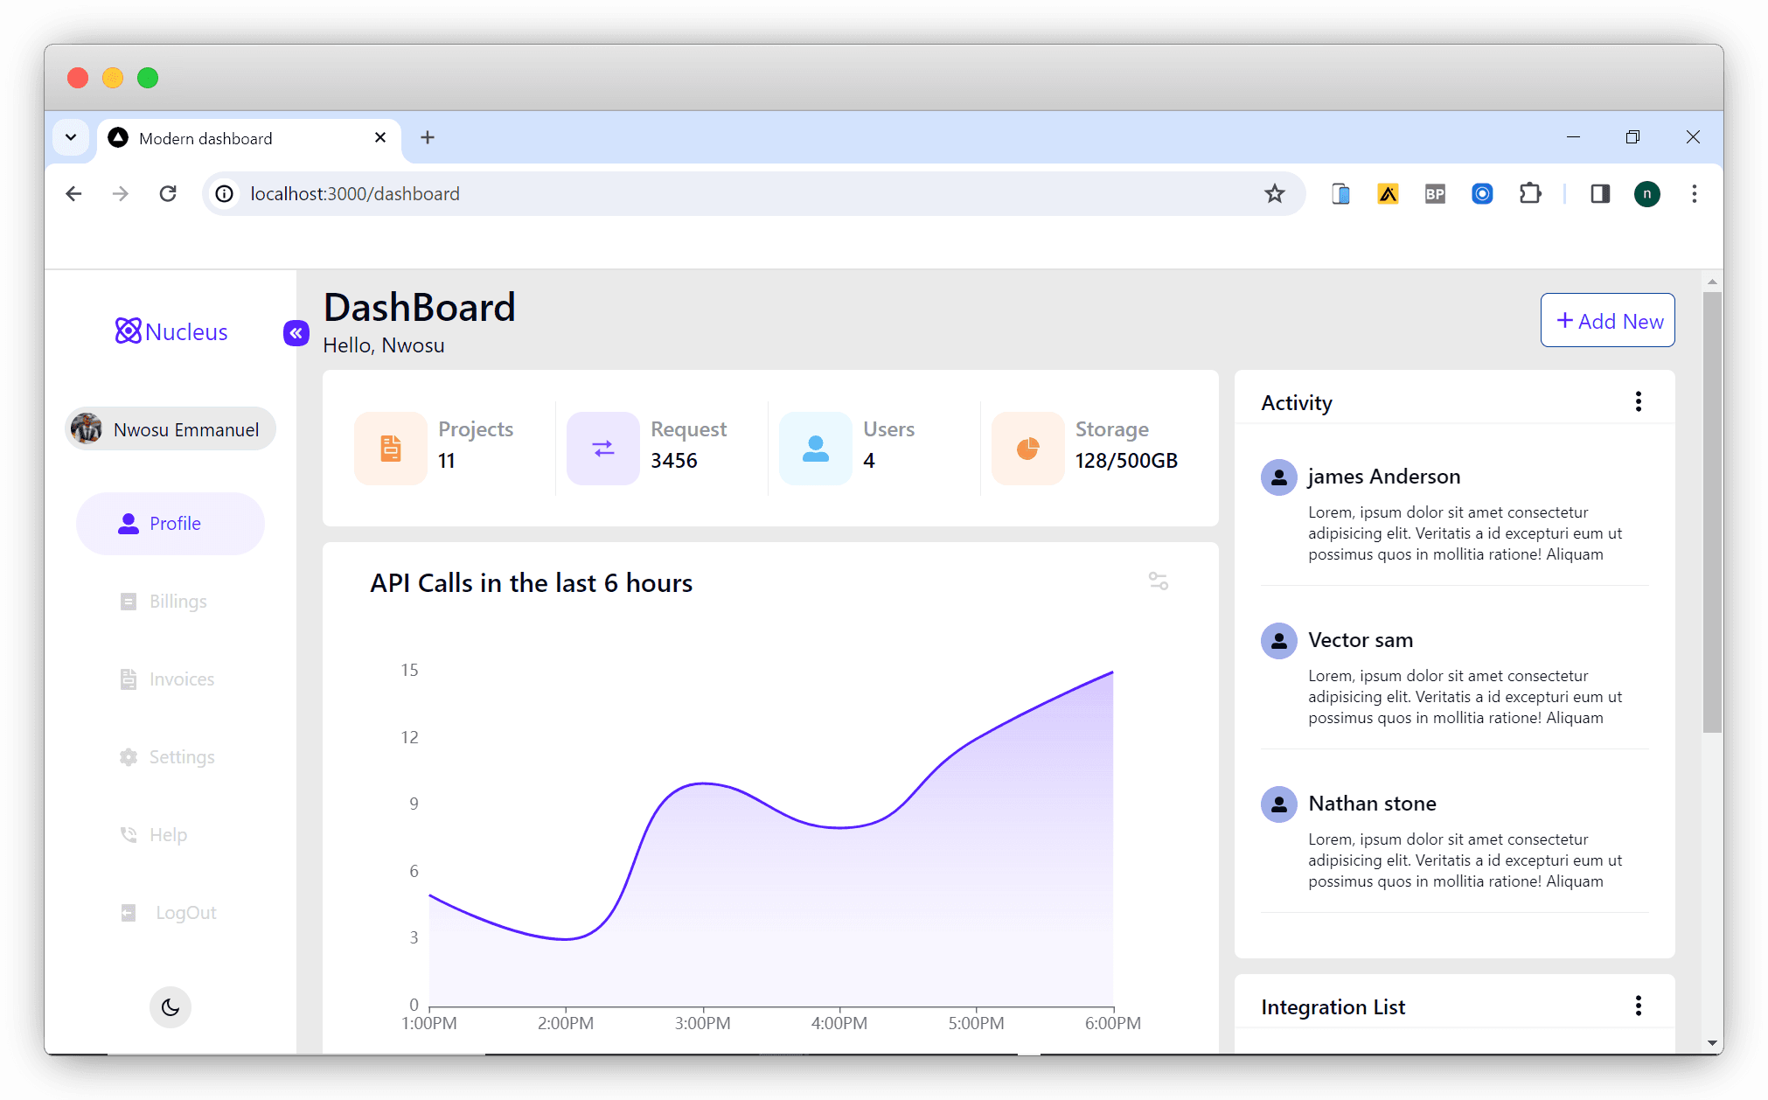
Task: Click the orange Projects document icon
Action: click(391, 449)
